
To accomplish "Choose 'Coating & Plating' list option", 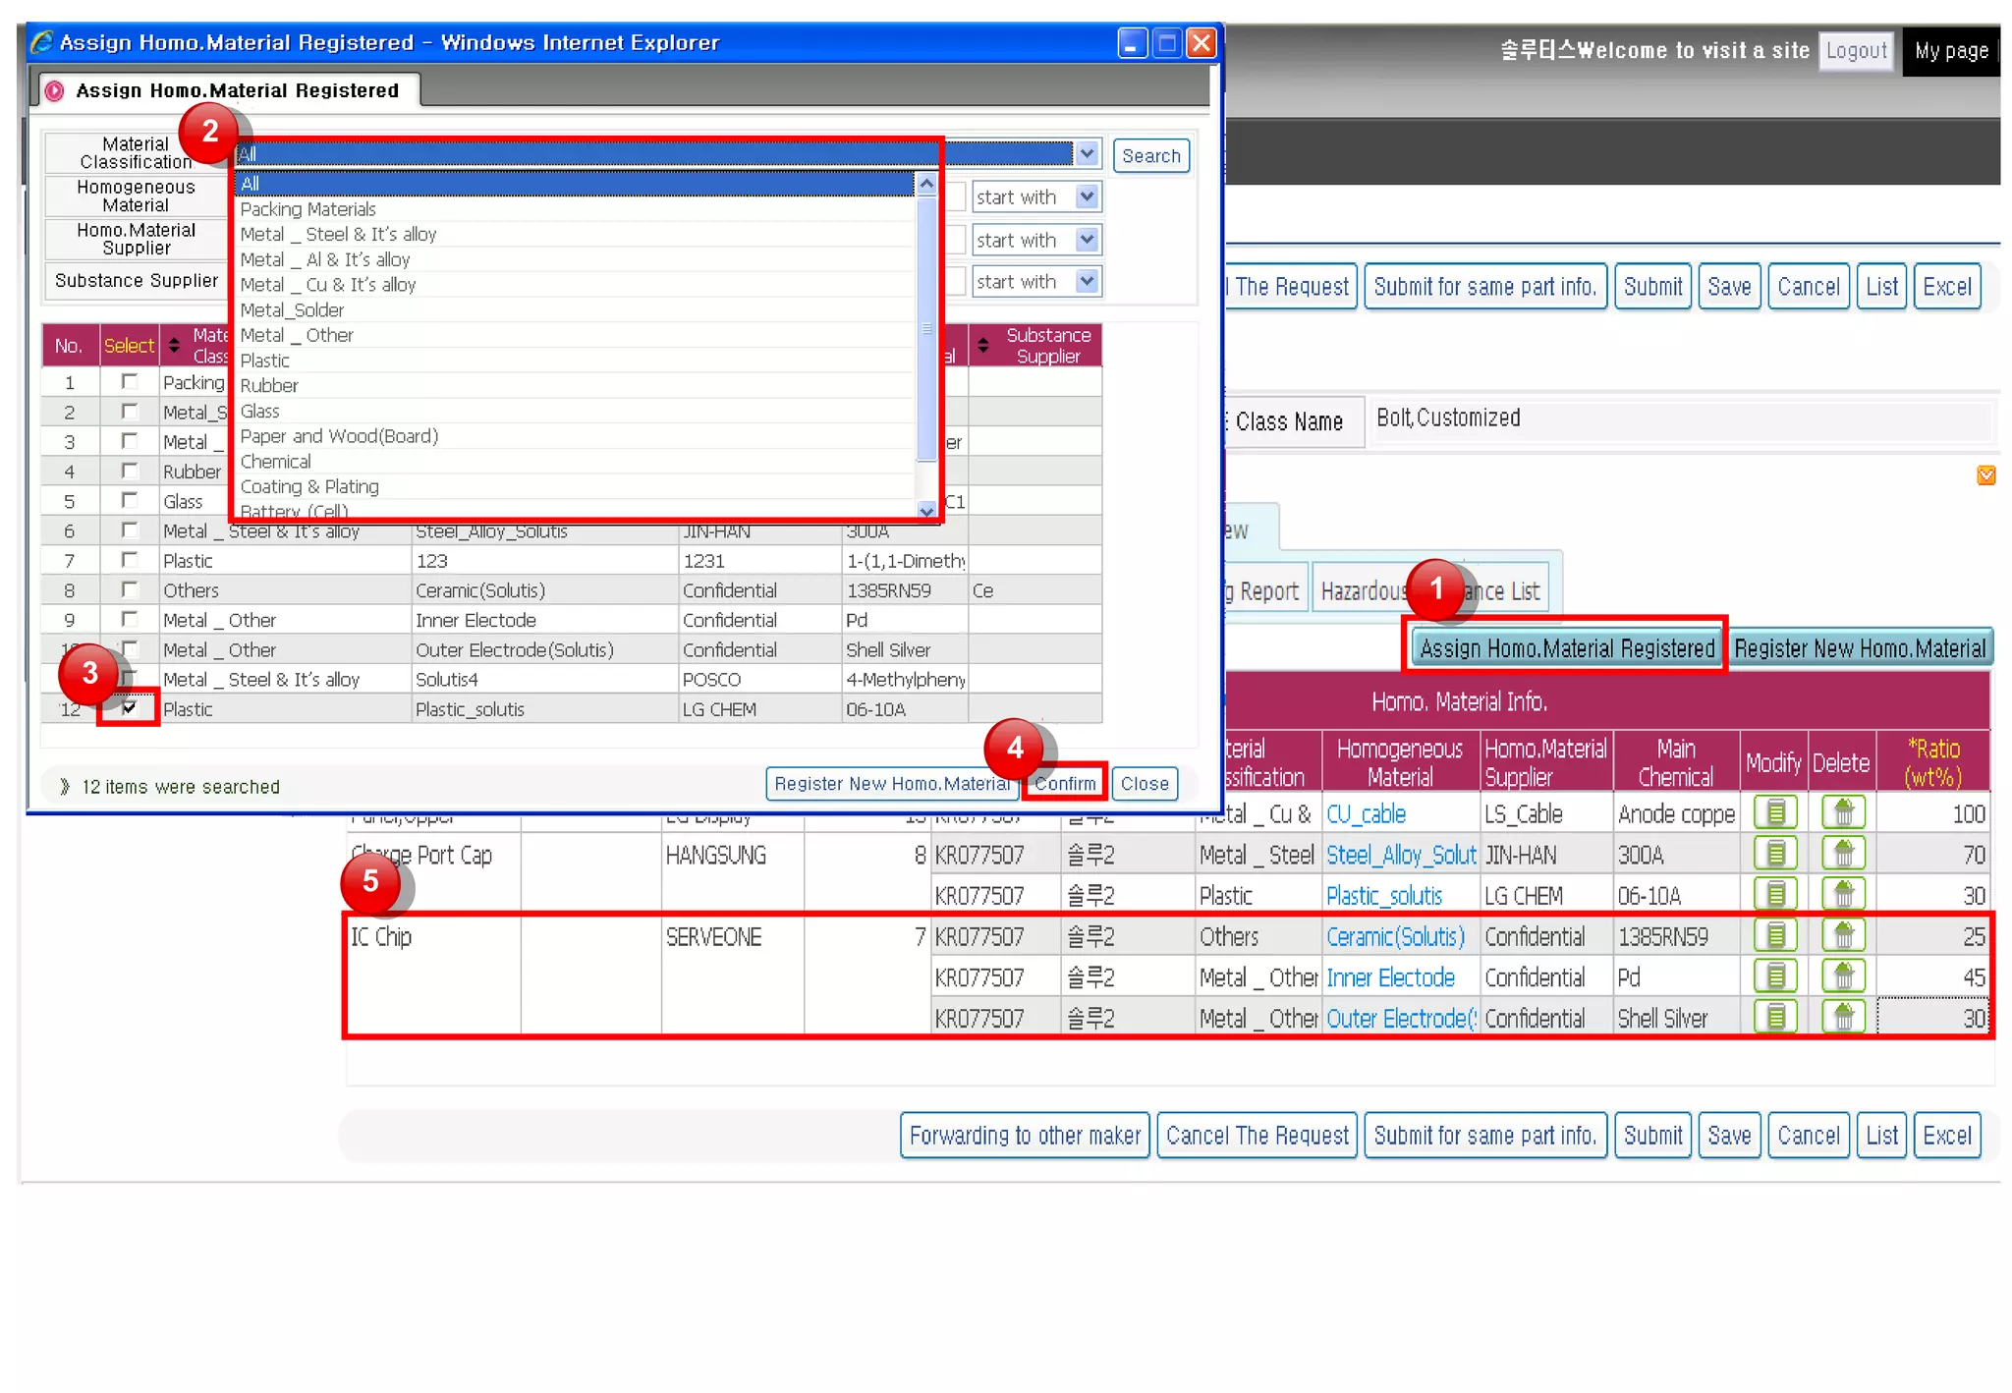I will (x=309, y=486).
